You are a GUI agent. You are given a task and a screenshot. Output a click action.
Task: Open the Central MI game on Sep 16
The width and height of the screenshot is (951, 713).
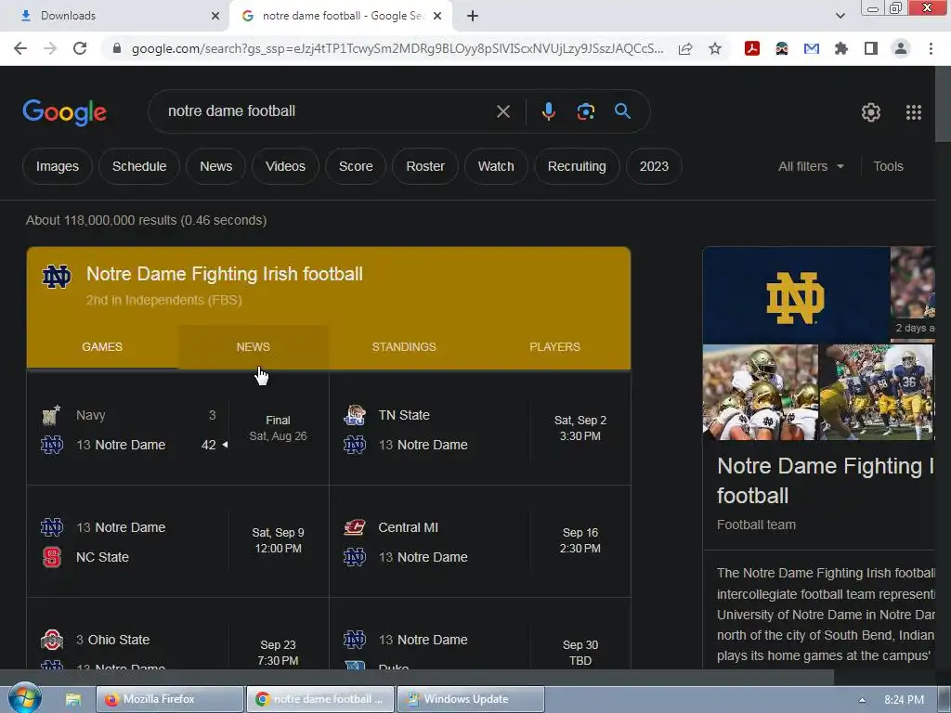tap(480, 541)
